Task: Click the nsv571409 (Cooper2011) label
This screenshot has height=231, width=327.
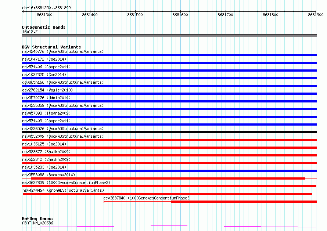Action: (x=46, y=121)
